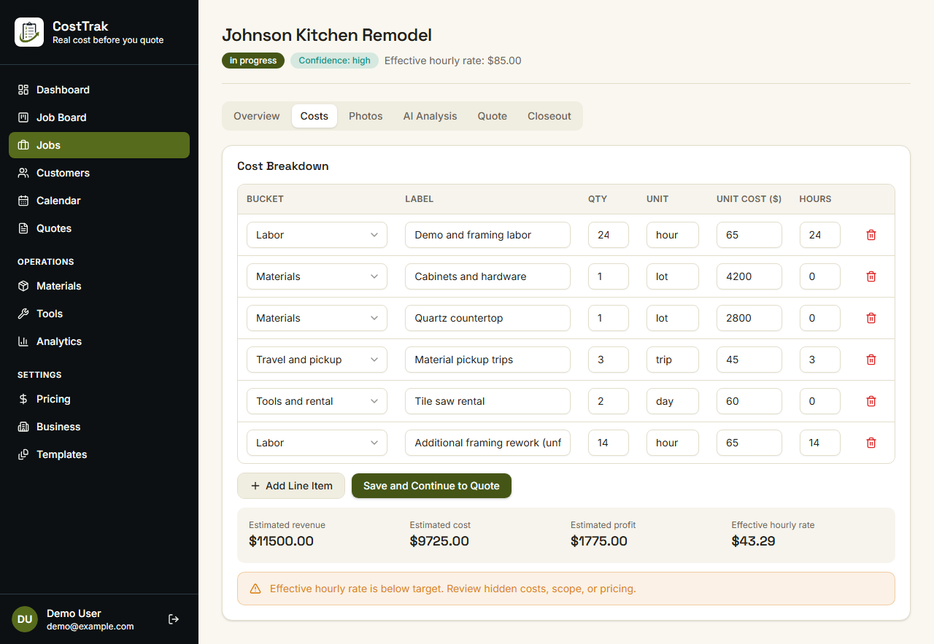Click the Dashboard grid icon
This screenshot has height=644, width=934.
tap(23, 90)
